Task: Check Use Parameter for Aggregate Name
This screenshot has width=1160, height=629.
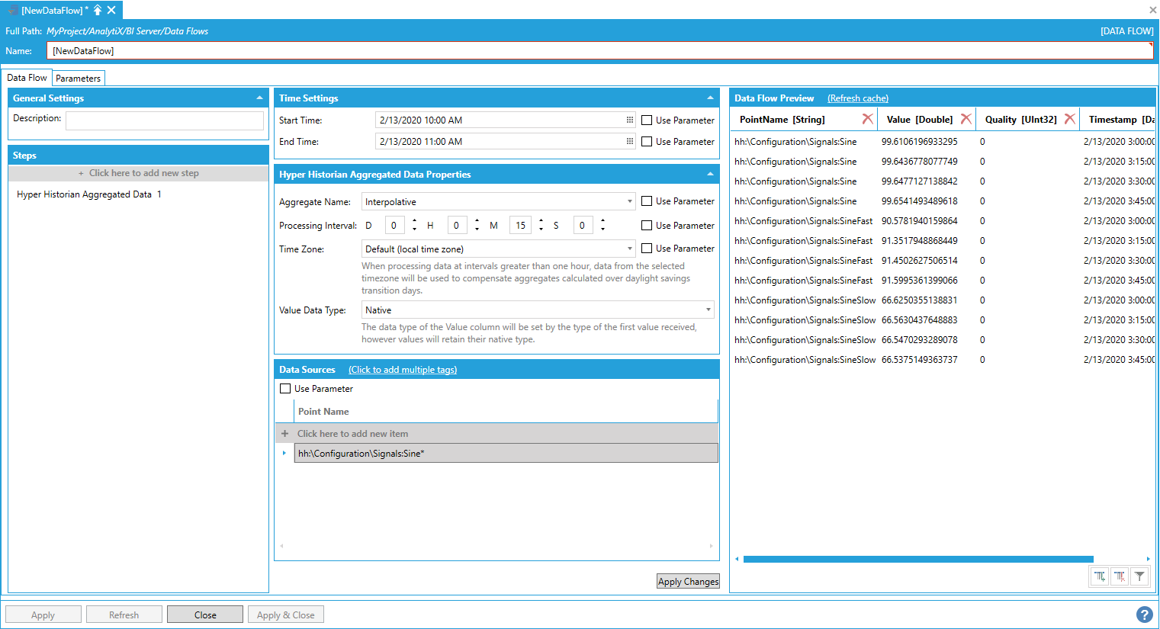Action: [647, 201]
